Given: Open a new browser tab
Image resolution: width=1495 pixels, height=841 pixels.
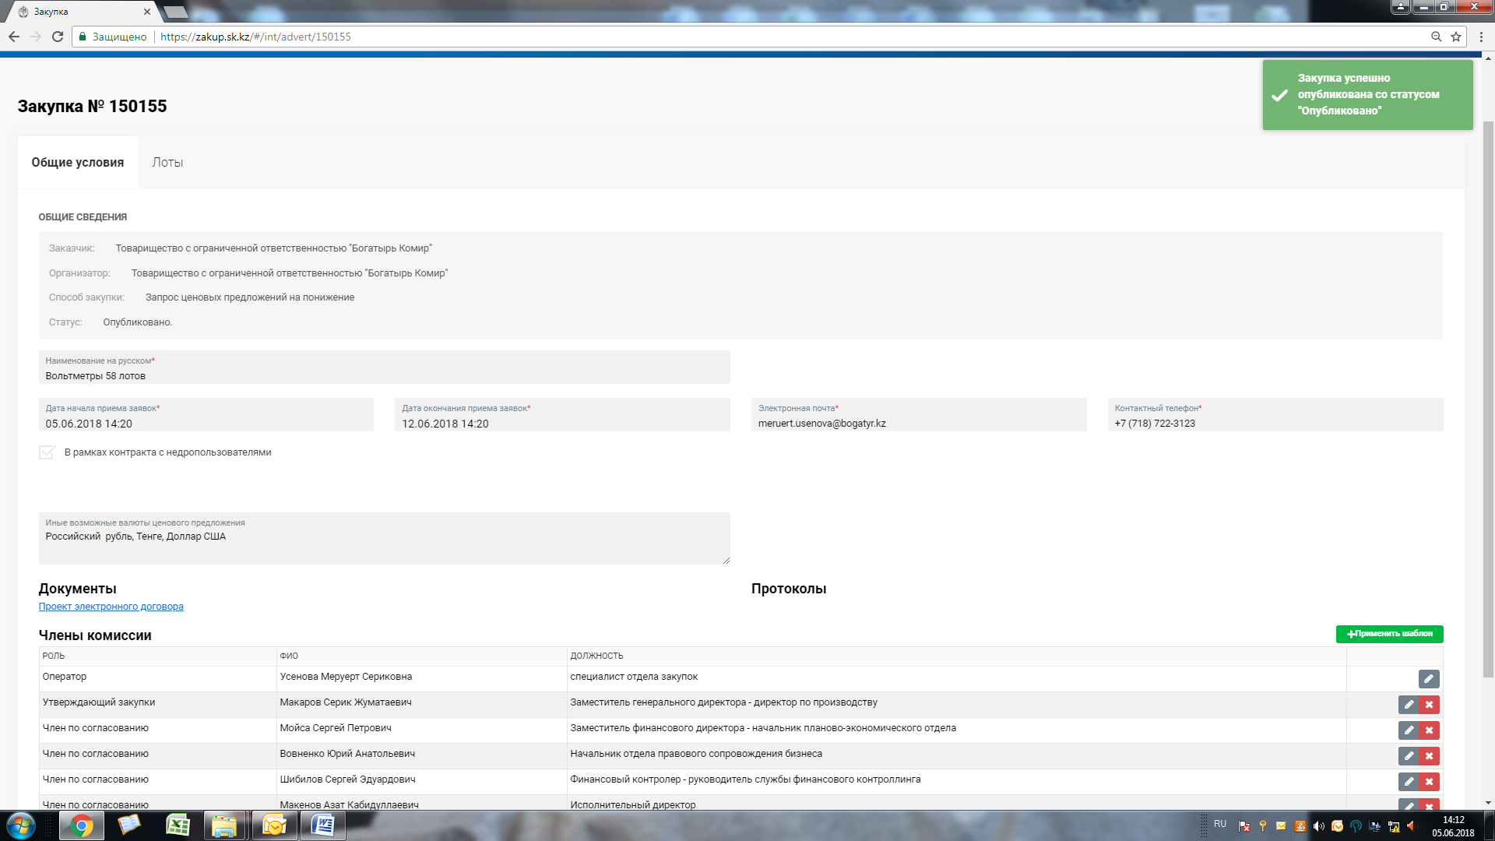Looking at the screenshot, I should (x=176, y=12).
